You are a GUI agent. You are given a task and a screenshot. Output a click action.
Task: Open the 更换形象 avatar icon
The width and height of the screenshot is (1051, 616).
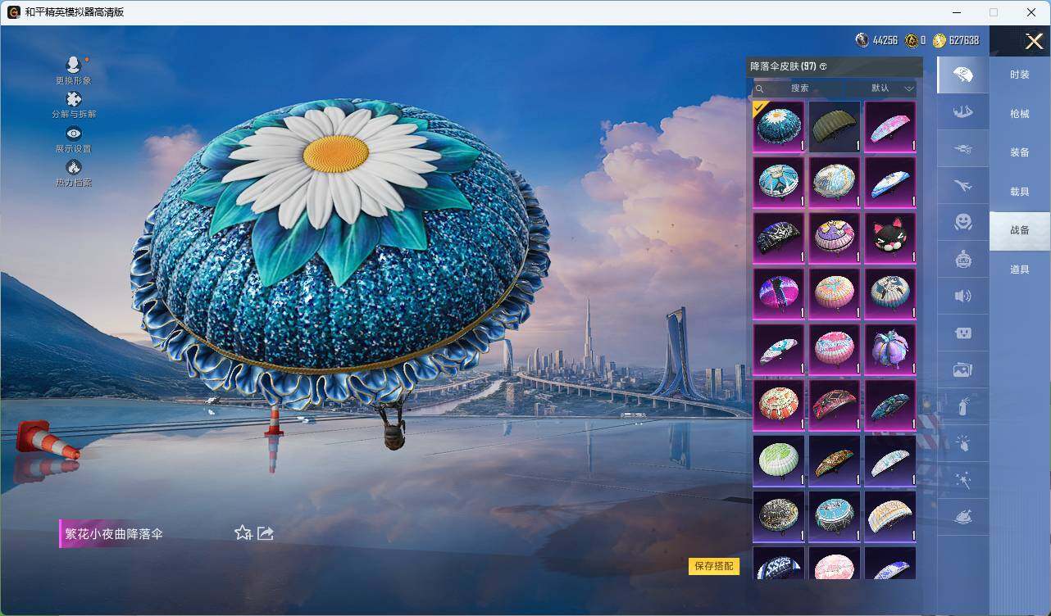(x=74, y=65)
